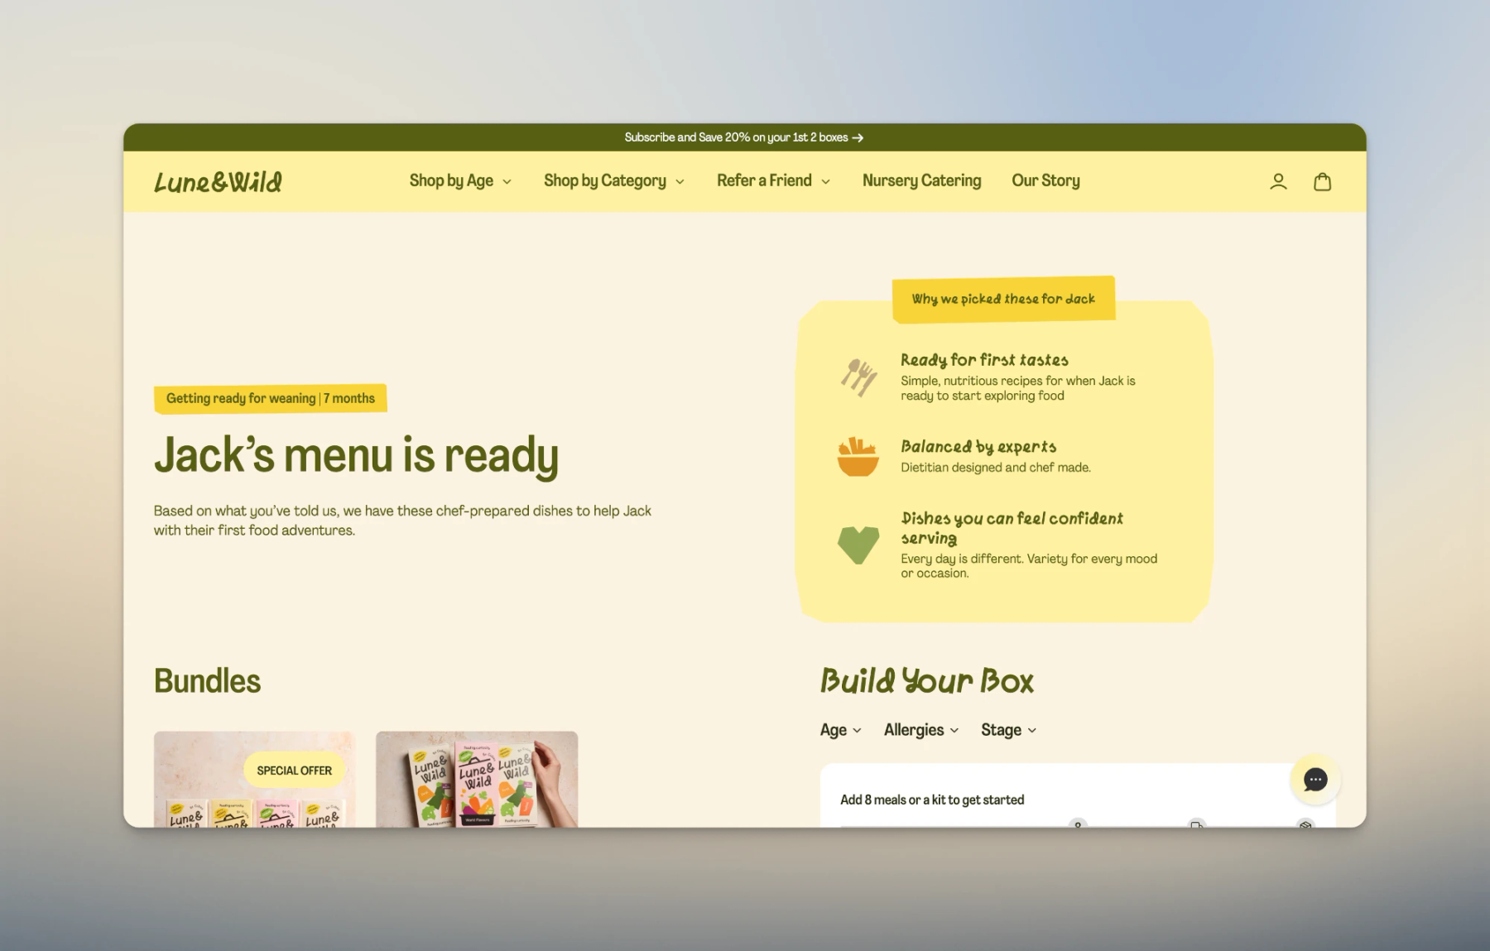Click the orange bowl icon
Viewport: 1490px width, 951px height.
pyautogui.click(x=858, y=457)
